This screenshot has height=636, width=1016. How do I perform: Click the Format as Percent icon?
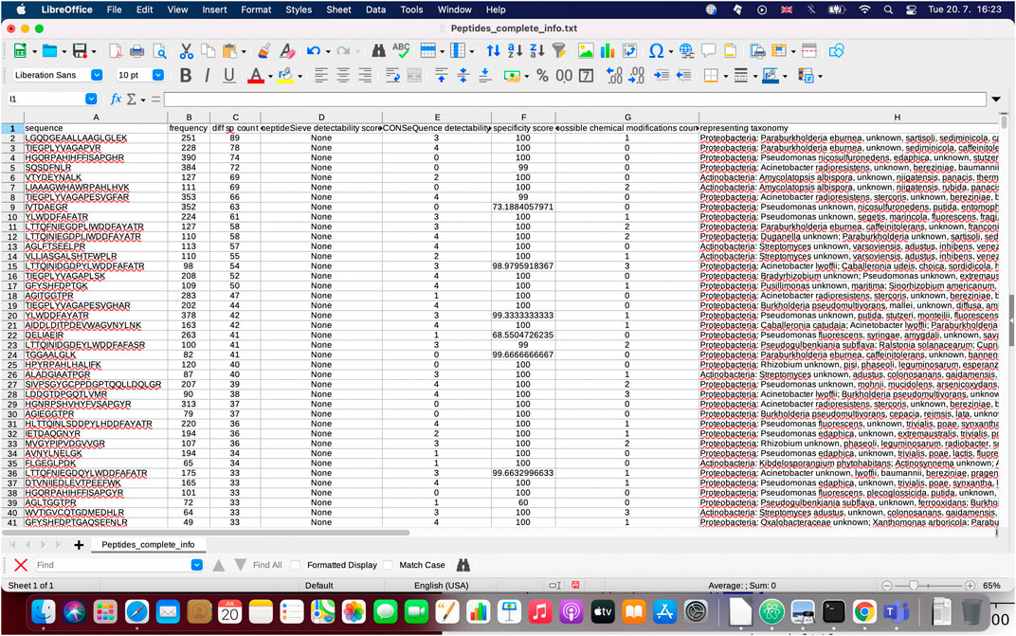[x=542, y=76]
